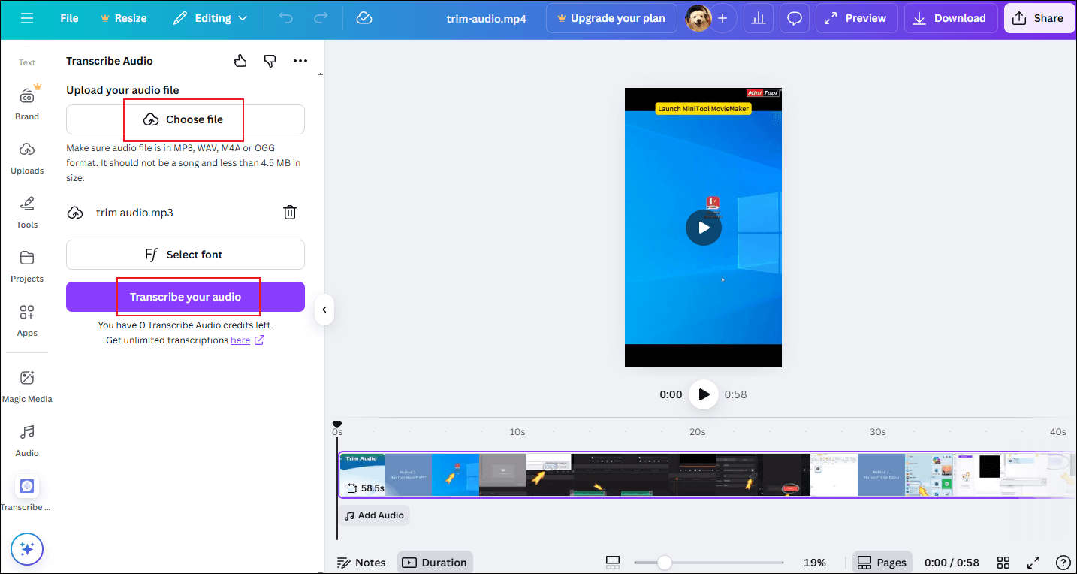Click the hide pages thumbnail view icon

pyautogui.click(x=613, y=563)
